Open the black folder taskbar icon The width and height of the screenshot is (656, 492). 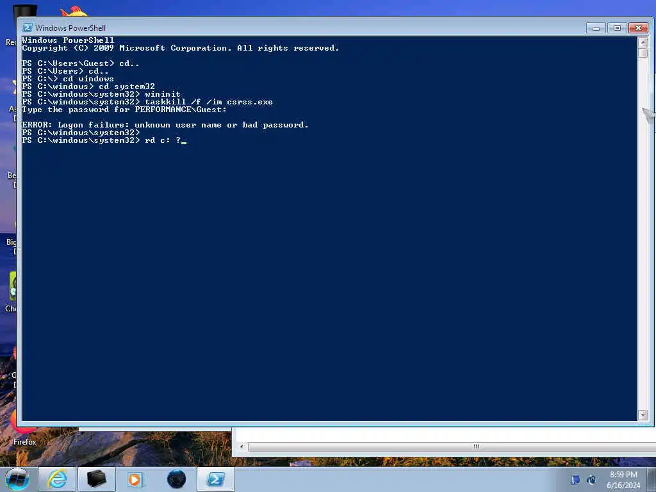pos(97,479)
